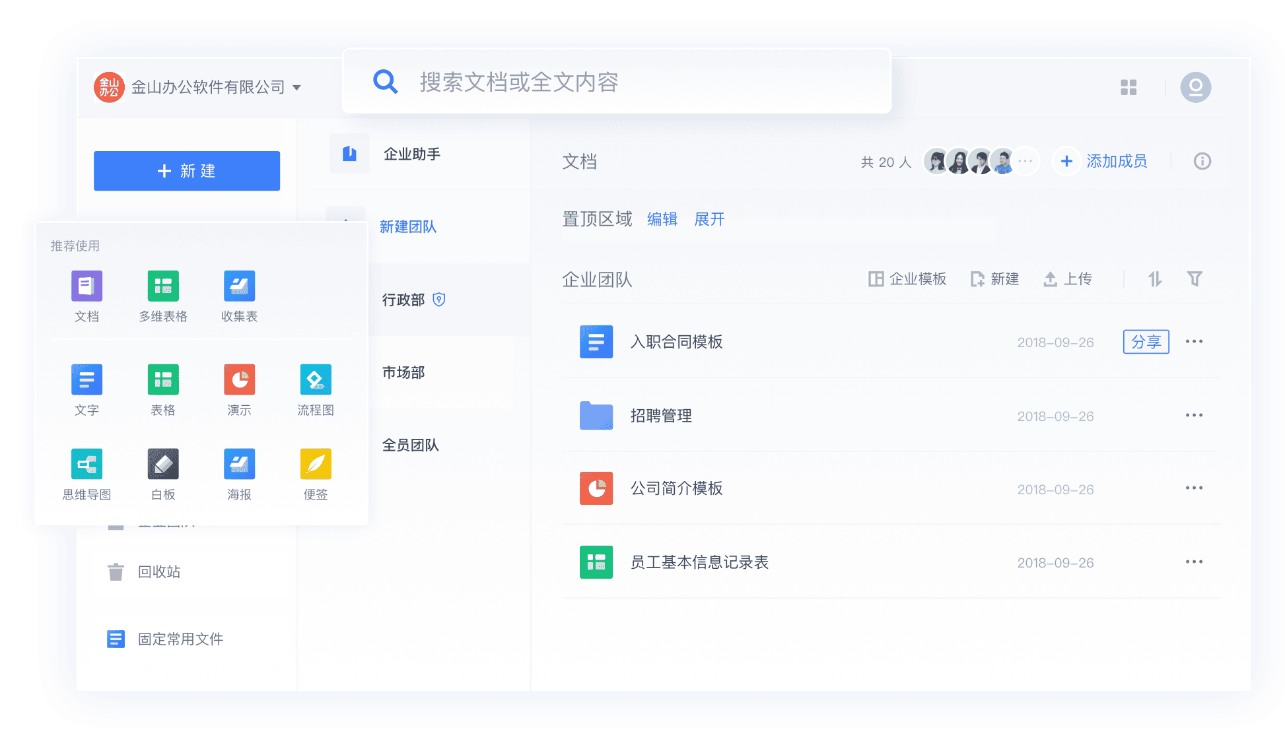Open the apps grid icon
The image size is (1285, 747).
coord(1129,87)
